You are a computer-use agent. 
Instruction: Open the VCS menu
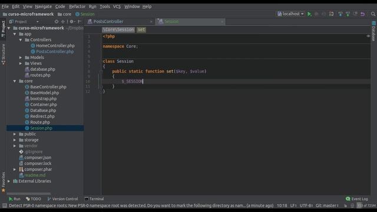(117, 6)
